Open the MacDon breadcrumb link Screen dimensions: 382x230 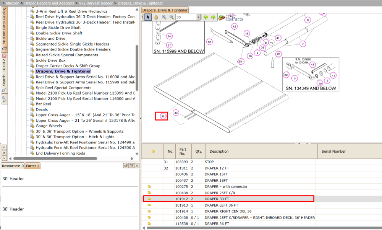(x=13, y=3)
